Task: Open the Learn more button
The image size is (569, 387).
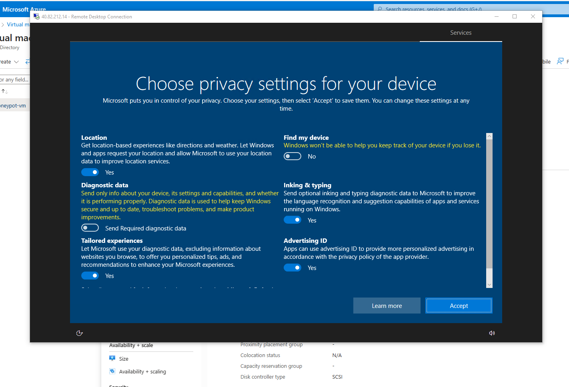Action: tap(387, 306)
